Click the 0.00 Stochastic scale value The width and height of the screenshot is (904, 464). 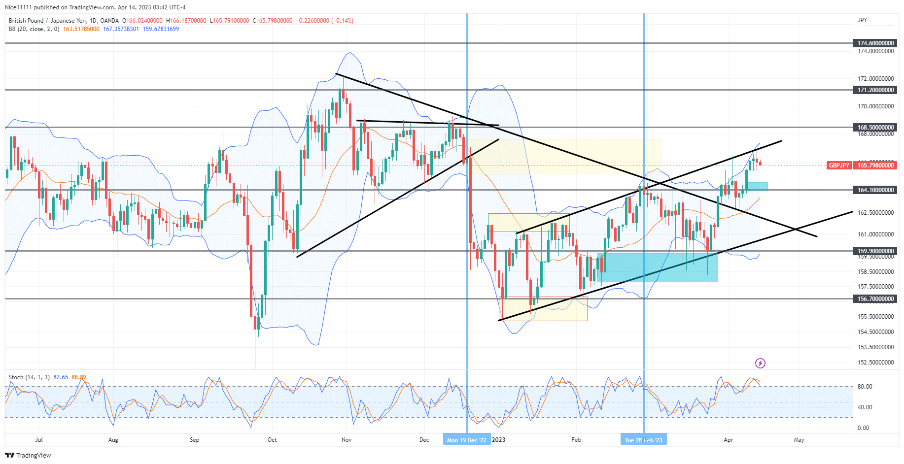coord(863,428)
